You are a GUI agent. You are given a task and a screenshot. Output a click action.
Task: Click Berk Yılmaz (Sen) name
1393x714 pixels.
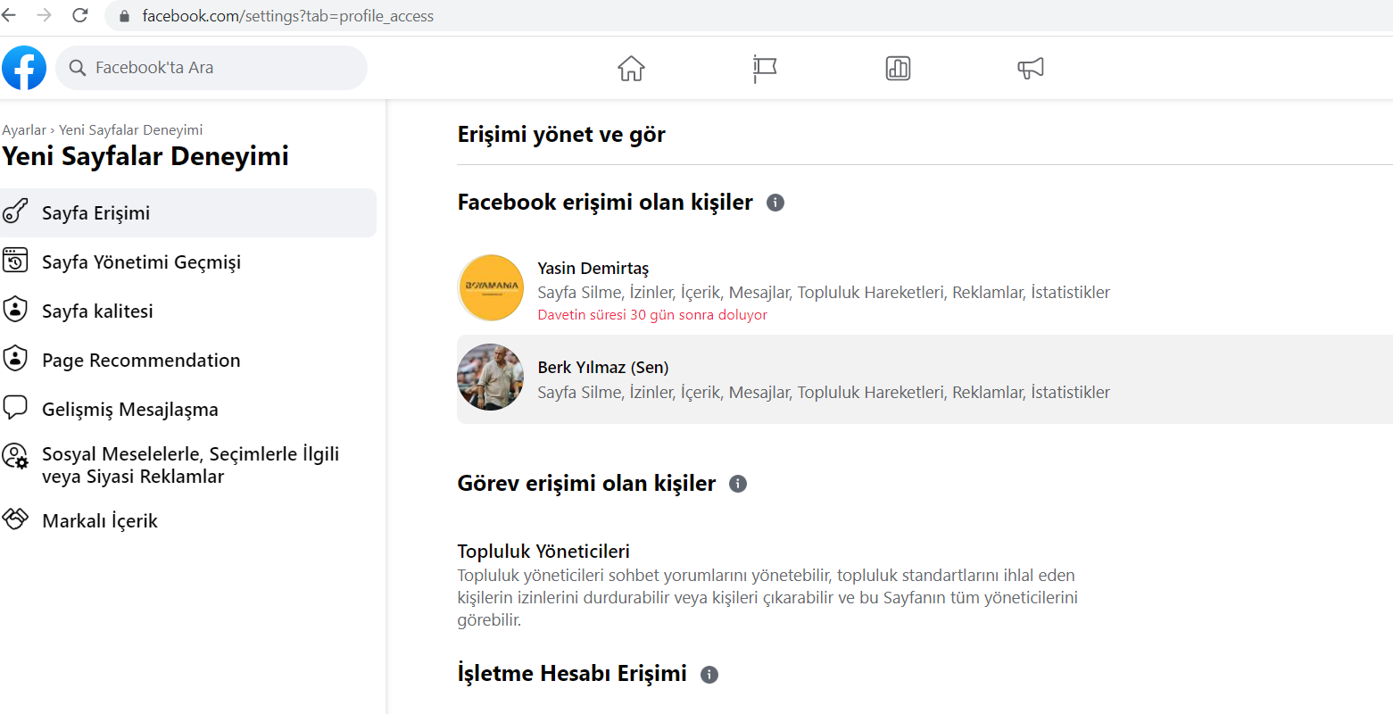[x=603, y=368]
